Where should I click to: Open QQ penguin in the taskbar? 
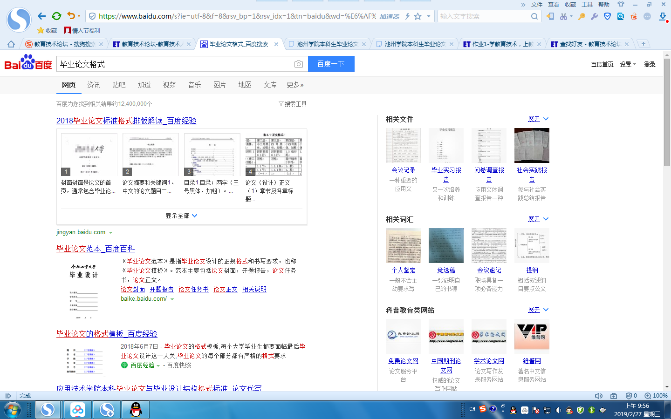coord(136,410)
